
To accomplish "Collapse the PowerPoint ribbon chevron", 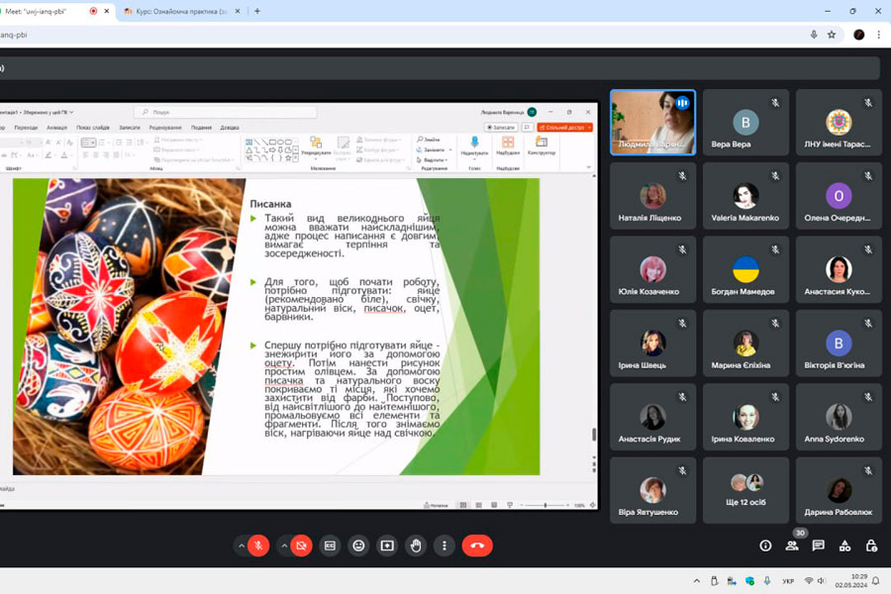I will [589, 167].
